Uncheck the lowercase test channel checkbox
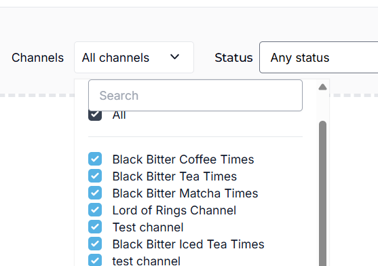Image resolution: width=378 pixels, height=266 pixels. (x=95, y=260)
